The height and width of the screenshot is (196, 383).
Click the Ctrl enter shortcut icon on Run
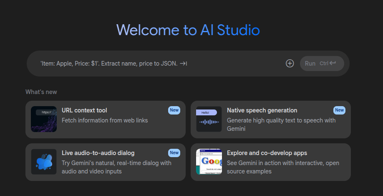click(x=328, y=64)
